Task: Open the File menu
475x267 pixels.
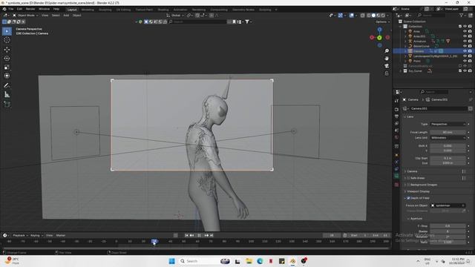Action: point(11,9)
